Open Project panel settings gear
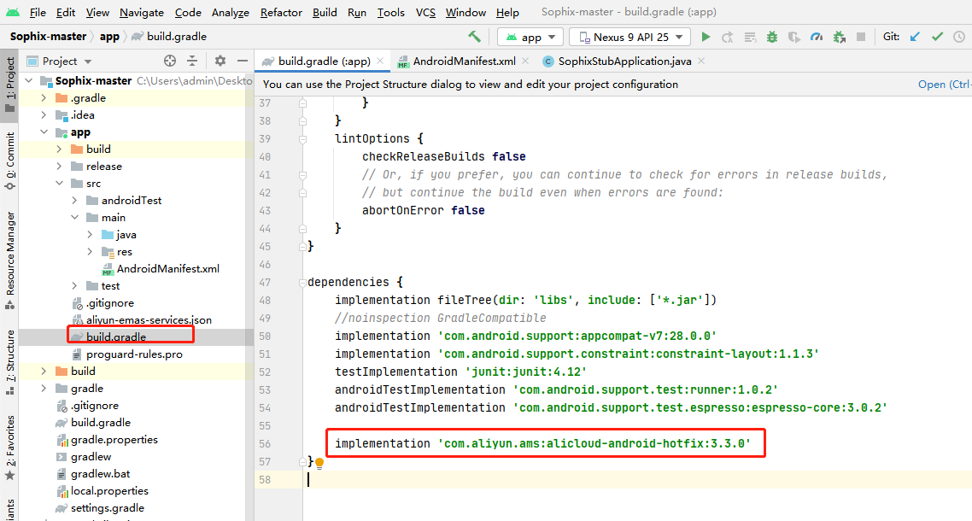This screenshot has height=521, width=972. [x=220, y=61]
